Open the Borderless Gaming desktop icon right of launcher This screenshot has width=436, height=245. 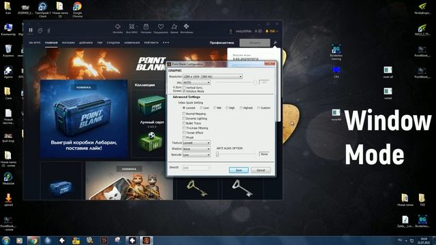tap(336, 52)
